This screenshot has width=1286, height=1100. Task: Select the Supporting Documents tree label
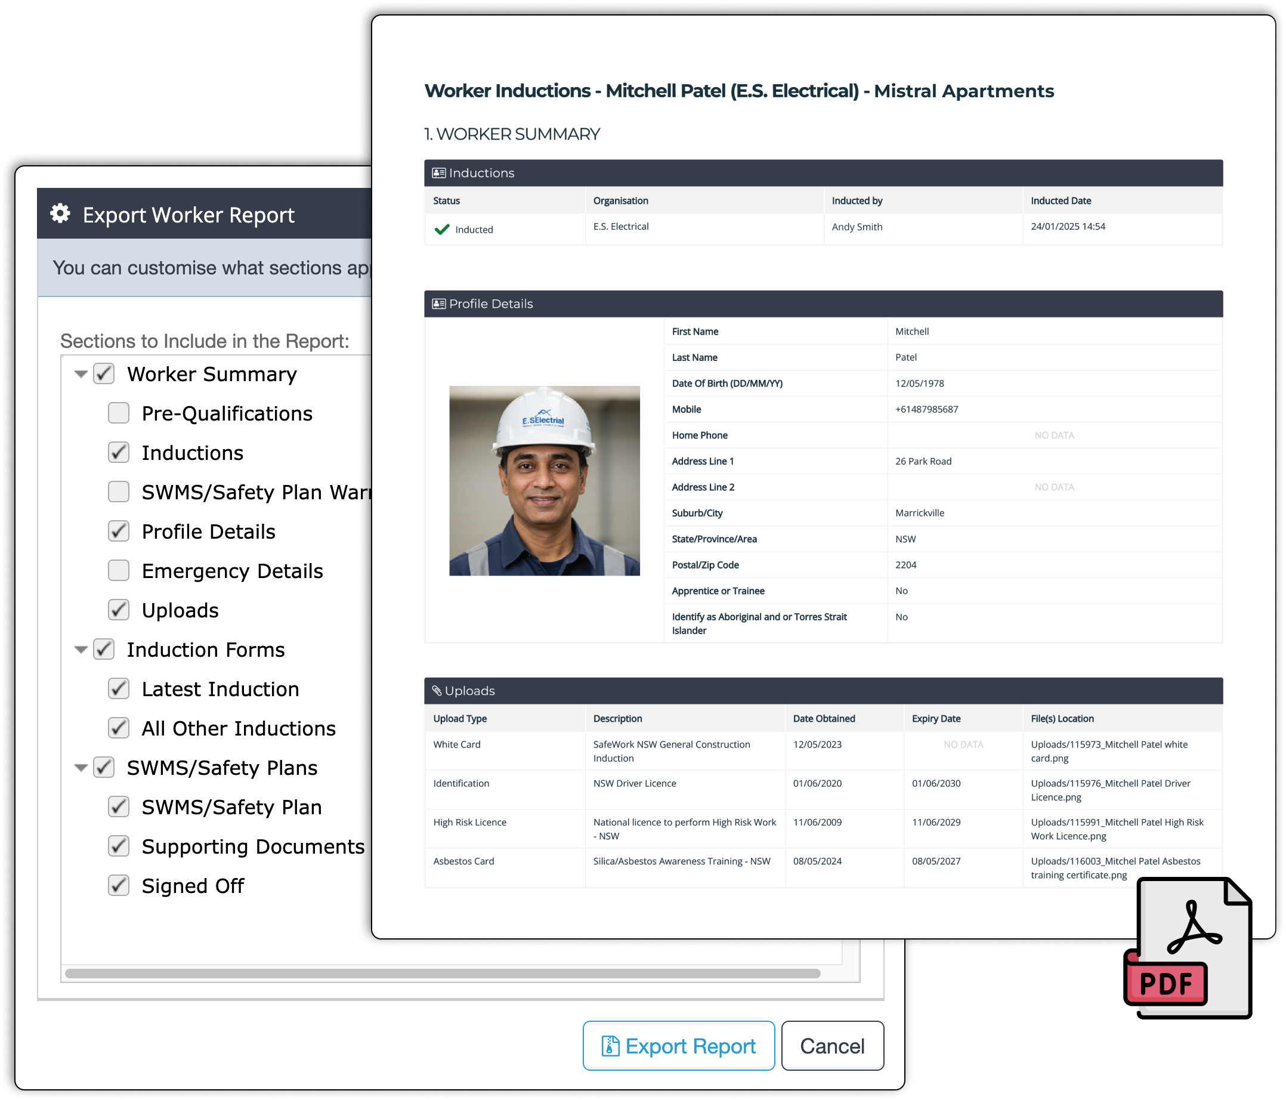[x=254, y=847]
